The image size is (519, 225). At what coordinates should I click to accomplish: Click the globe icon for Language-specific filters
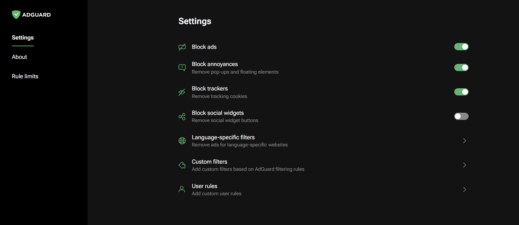pyautogui.click(x=182, y=141)
